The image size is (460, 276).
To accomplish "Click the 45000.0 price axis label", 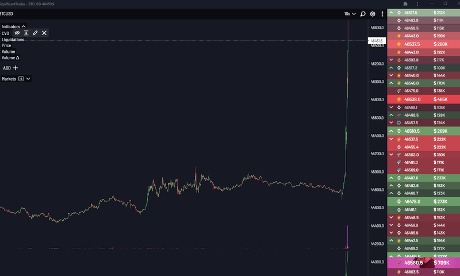I will click(x=377, y=171).
